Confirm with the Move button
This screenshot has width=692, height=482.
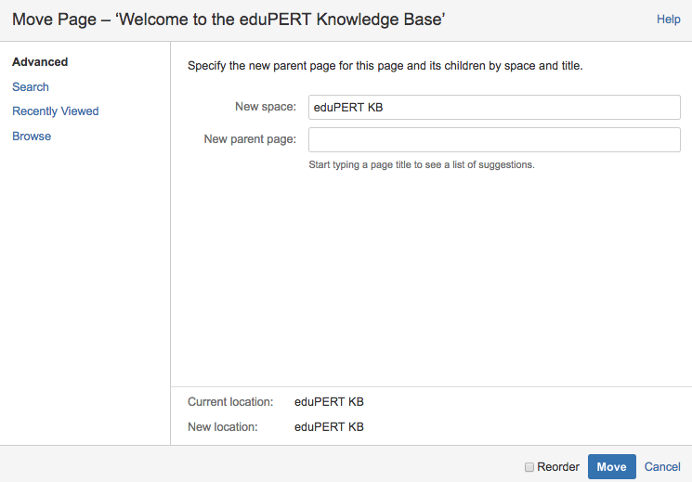pyautogui.click(x=612, y=466)
